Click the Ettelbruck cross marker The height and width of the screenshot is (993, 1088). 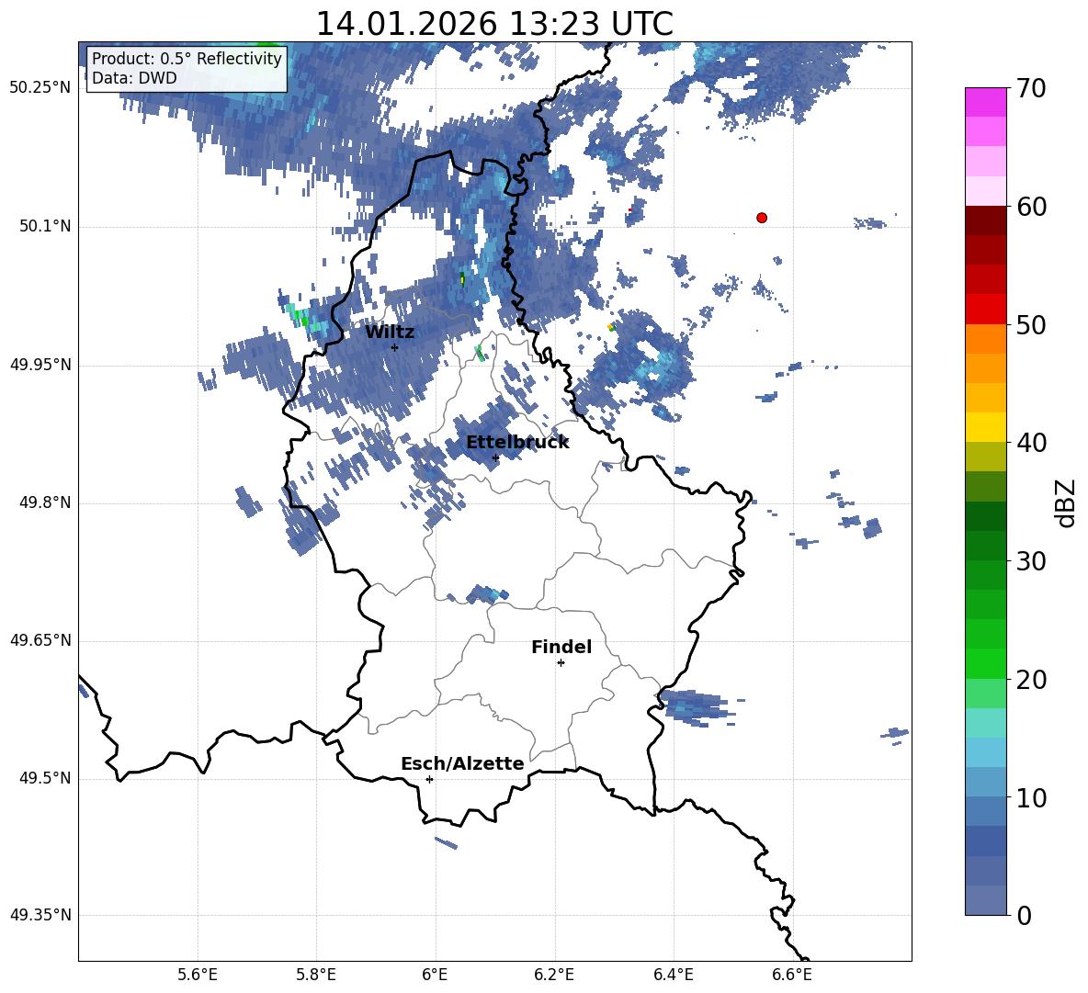(x=495, y=457)
